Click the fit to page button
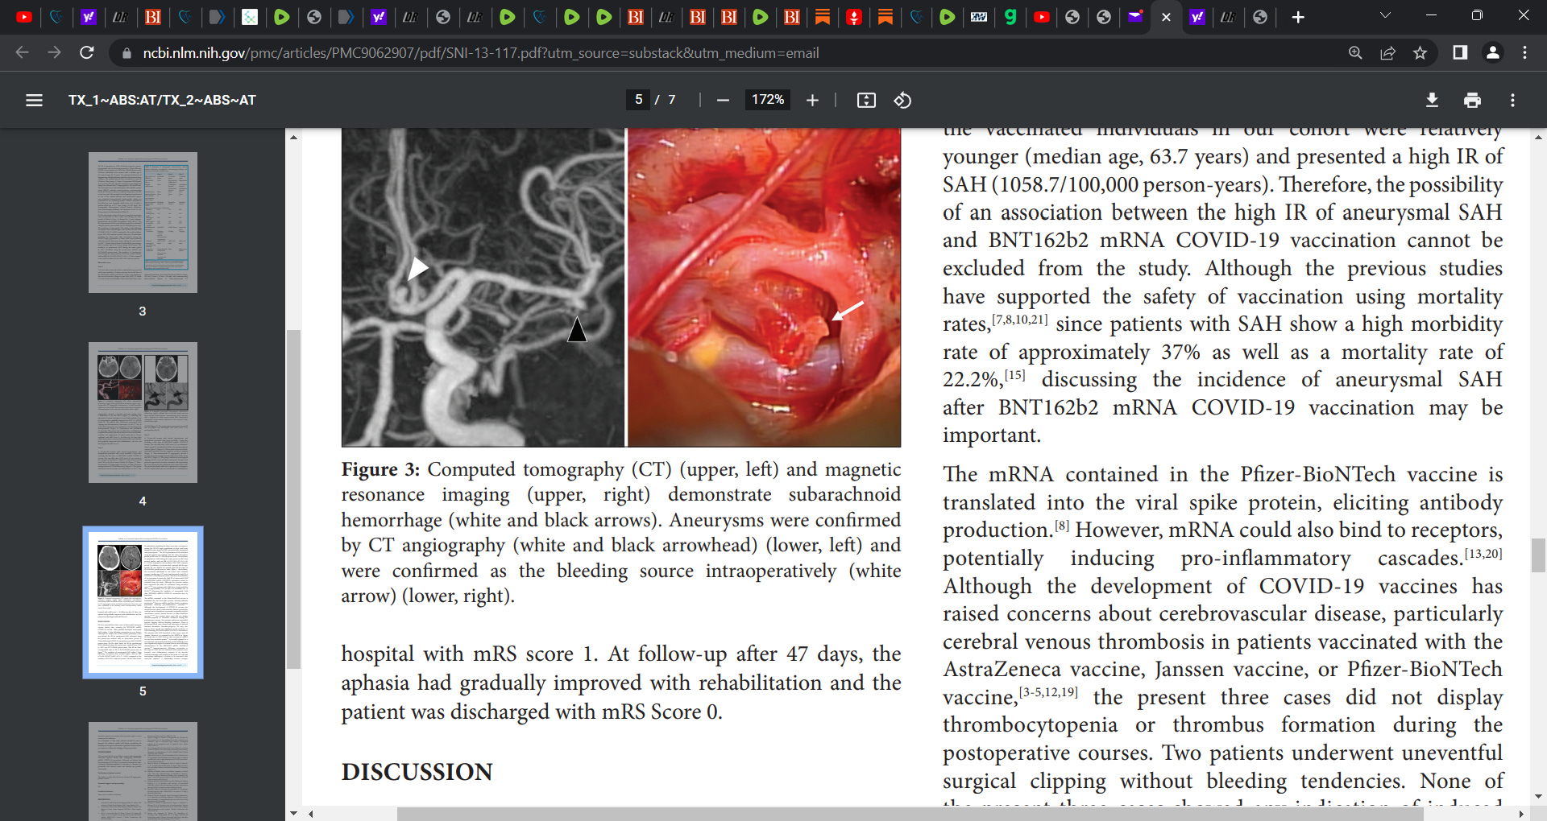Image resolution: width=1547 pixels, height=821 pixels. click(866, 100)
